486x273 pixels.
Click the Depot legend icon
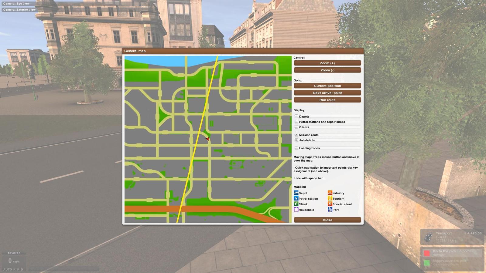(296, 193)
